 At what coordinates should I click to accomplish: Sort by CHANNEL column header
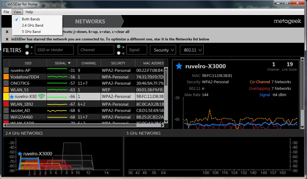coord(89,63)
